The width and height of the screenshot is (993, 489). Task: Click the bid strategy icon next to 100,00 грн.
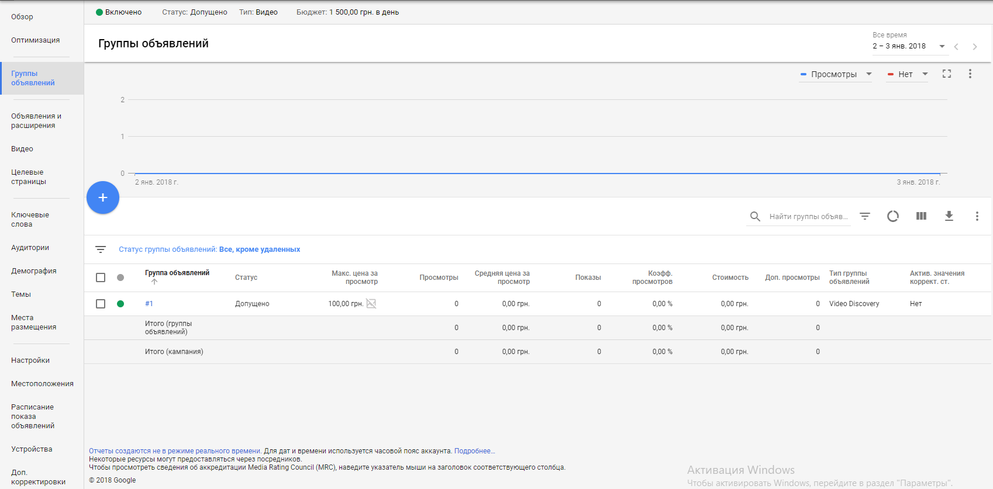tap(371, 303)
